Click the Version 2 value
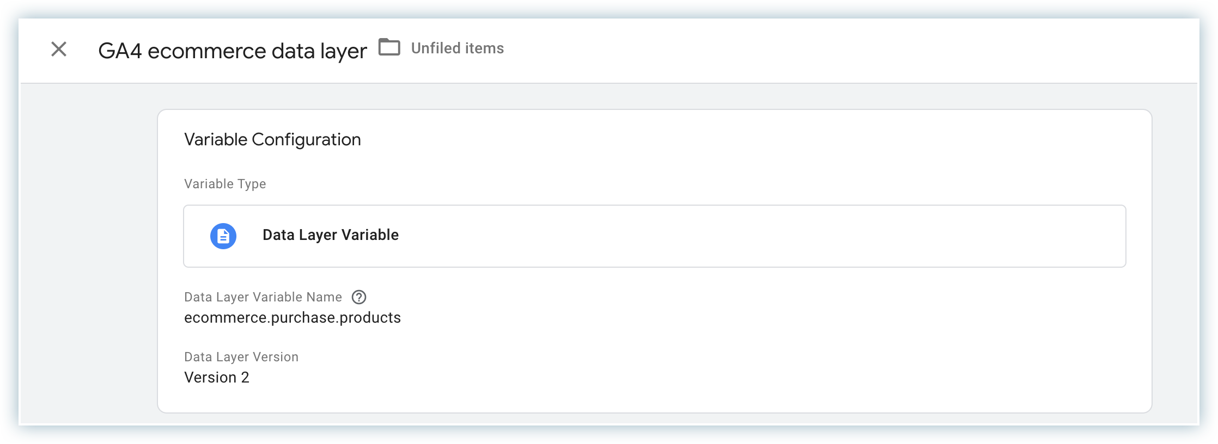 (217, 378)
